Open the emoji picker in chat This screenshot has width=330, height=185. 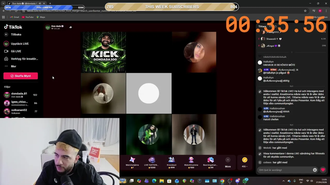pyautogui.click(x=315, y=170)
